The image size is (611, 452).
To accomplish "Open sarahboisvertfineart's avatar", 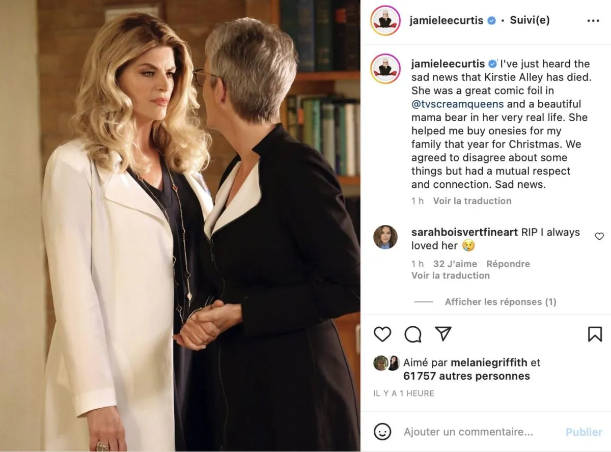I will (385, 237).
